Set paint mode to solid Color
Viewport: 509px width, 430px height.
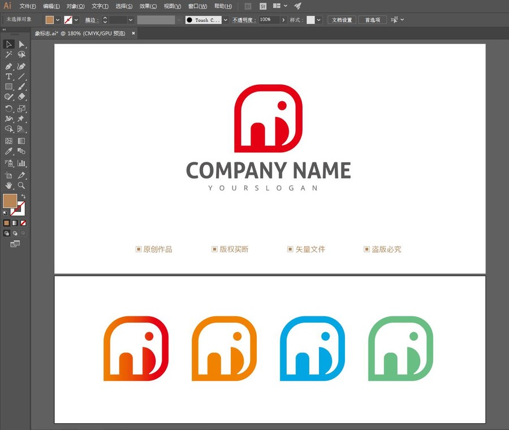point(6,223)
